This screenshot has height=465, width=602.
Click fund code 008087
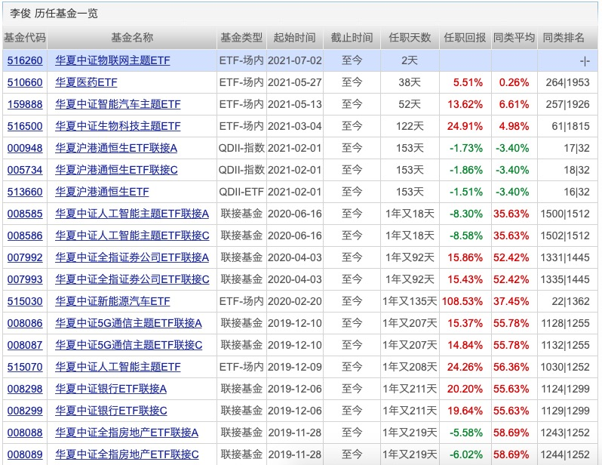[x=25, y=346]
